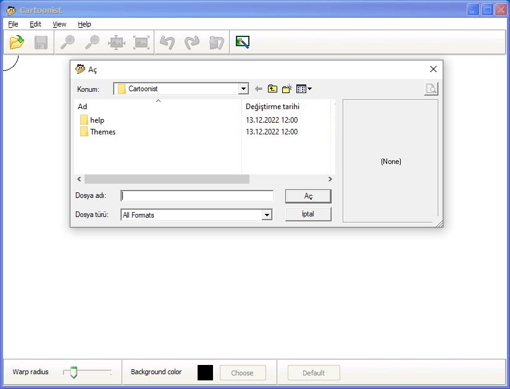The width and height of the screenshot is (510, 389).
Task: Click the (None) preview area
Action: (391, 162)
